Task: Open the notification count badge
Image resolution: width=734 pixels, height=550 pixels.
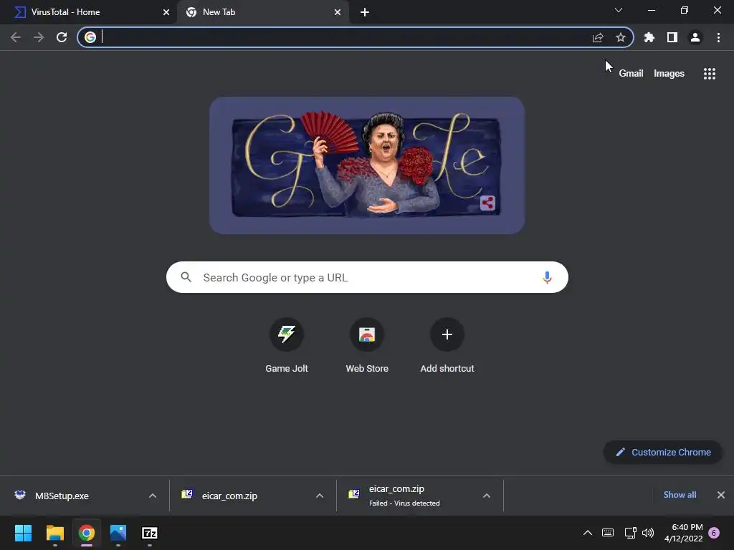Action: (x=714, y=533)
